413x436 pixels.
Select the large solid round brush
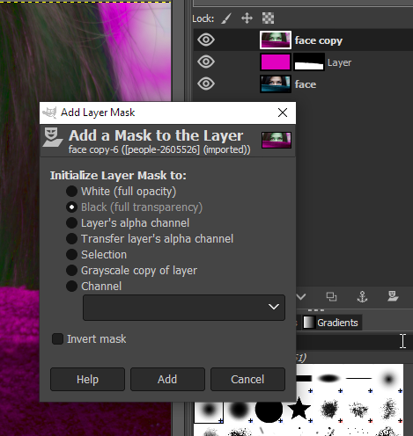pos(269,409)
